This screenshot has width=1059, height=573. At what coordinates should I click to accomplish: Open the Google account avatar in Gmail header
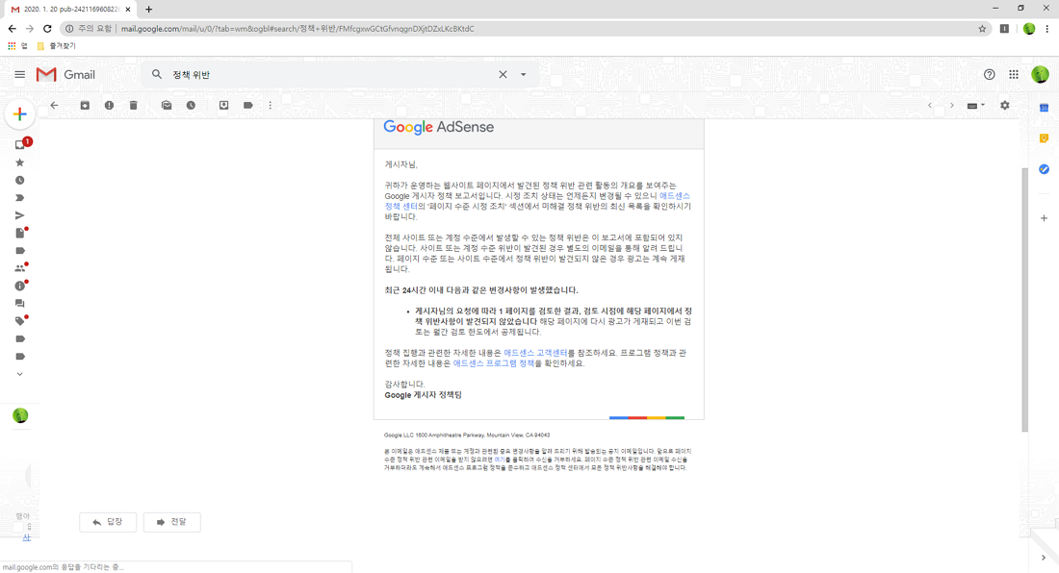[1040, 75]
